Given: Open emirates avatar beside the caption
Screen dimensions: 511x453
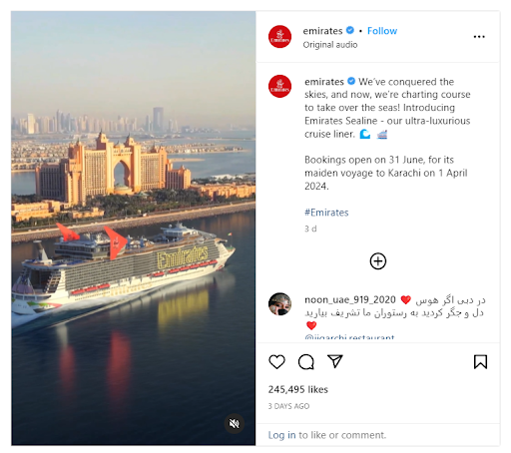Looking at the screenshot, I should click(279, 86).
